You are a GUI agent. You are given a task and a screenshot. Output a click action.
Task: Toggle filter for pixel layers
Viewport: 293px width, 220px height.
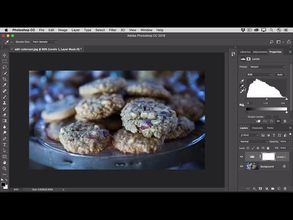point(263,135)
